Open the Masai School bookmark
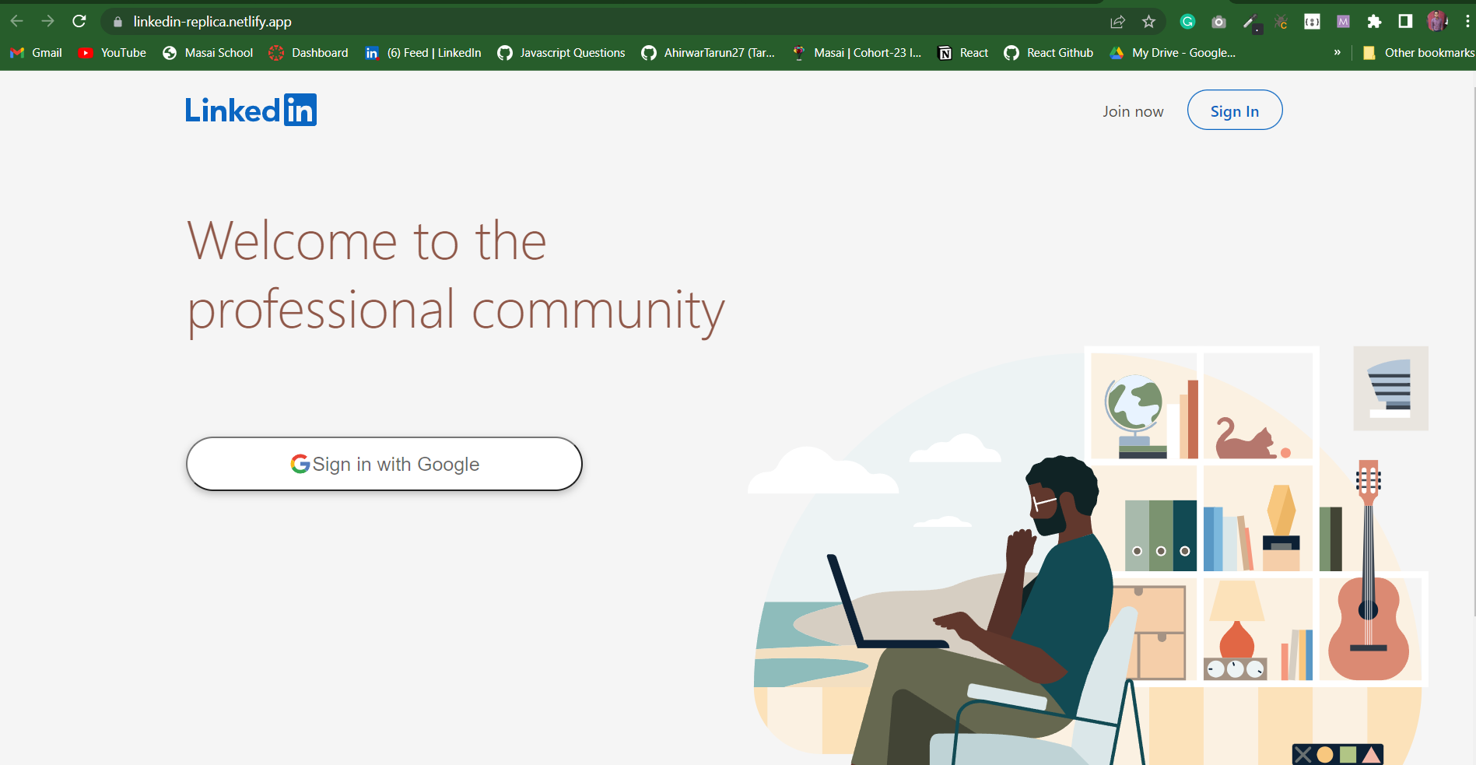Viewport: 1476px width, 765px height. pos(208,53)
